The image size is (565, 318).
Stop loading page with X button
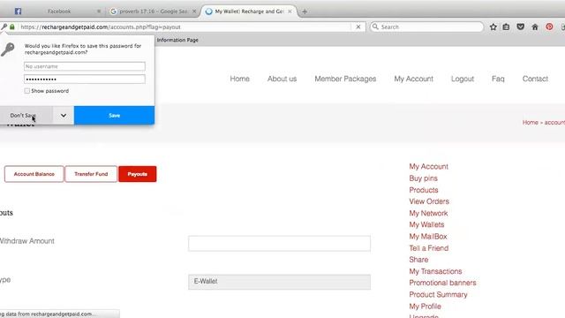pos(358,26)
